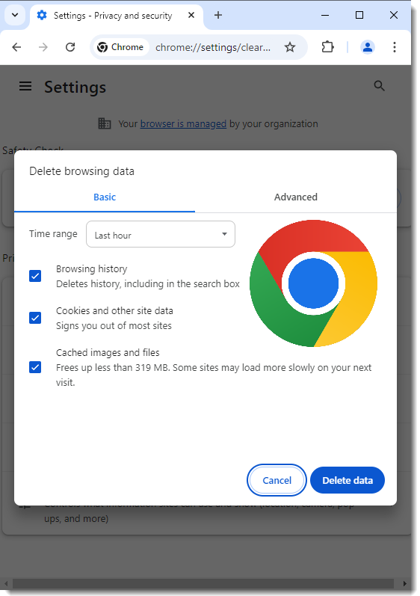Select the Settings tab title
This screenshot has height=596, width=420.
click(113, 16)
